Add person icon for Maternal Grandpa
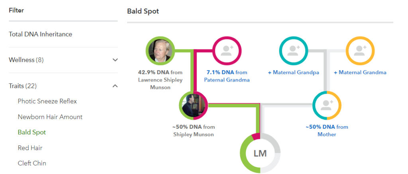Image resolution: width=408 pixels, height=174 pixels. tap(294, 50)
